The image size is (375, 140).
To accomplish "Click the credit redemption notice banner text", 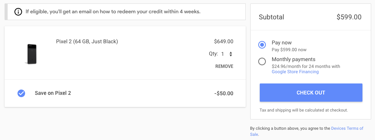I will pos(113,11).
